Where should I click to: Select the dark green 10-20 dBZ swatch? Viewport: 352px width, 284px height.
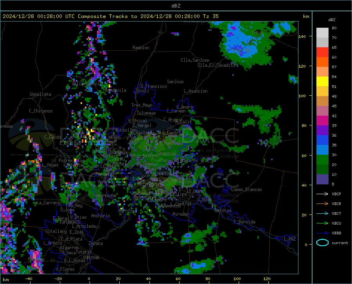[322, 170]
